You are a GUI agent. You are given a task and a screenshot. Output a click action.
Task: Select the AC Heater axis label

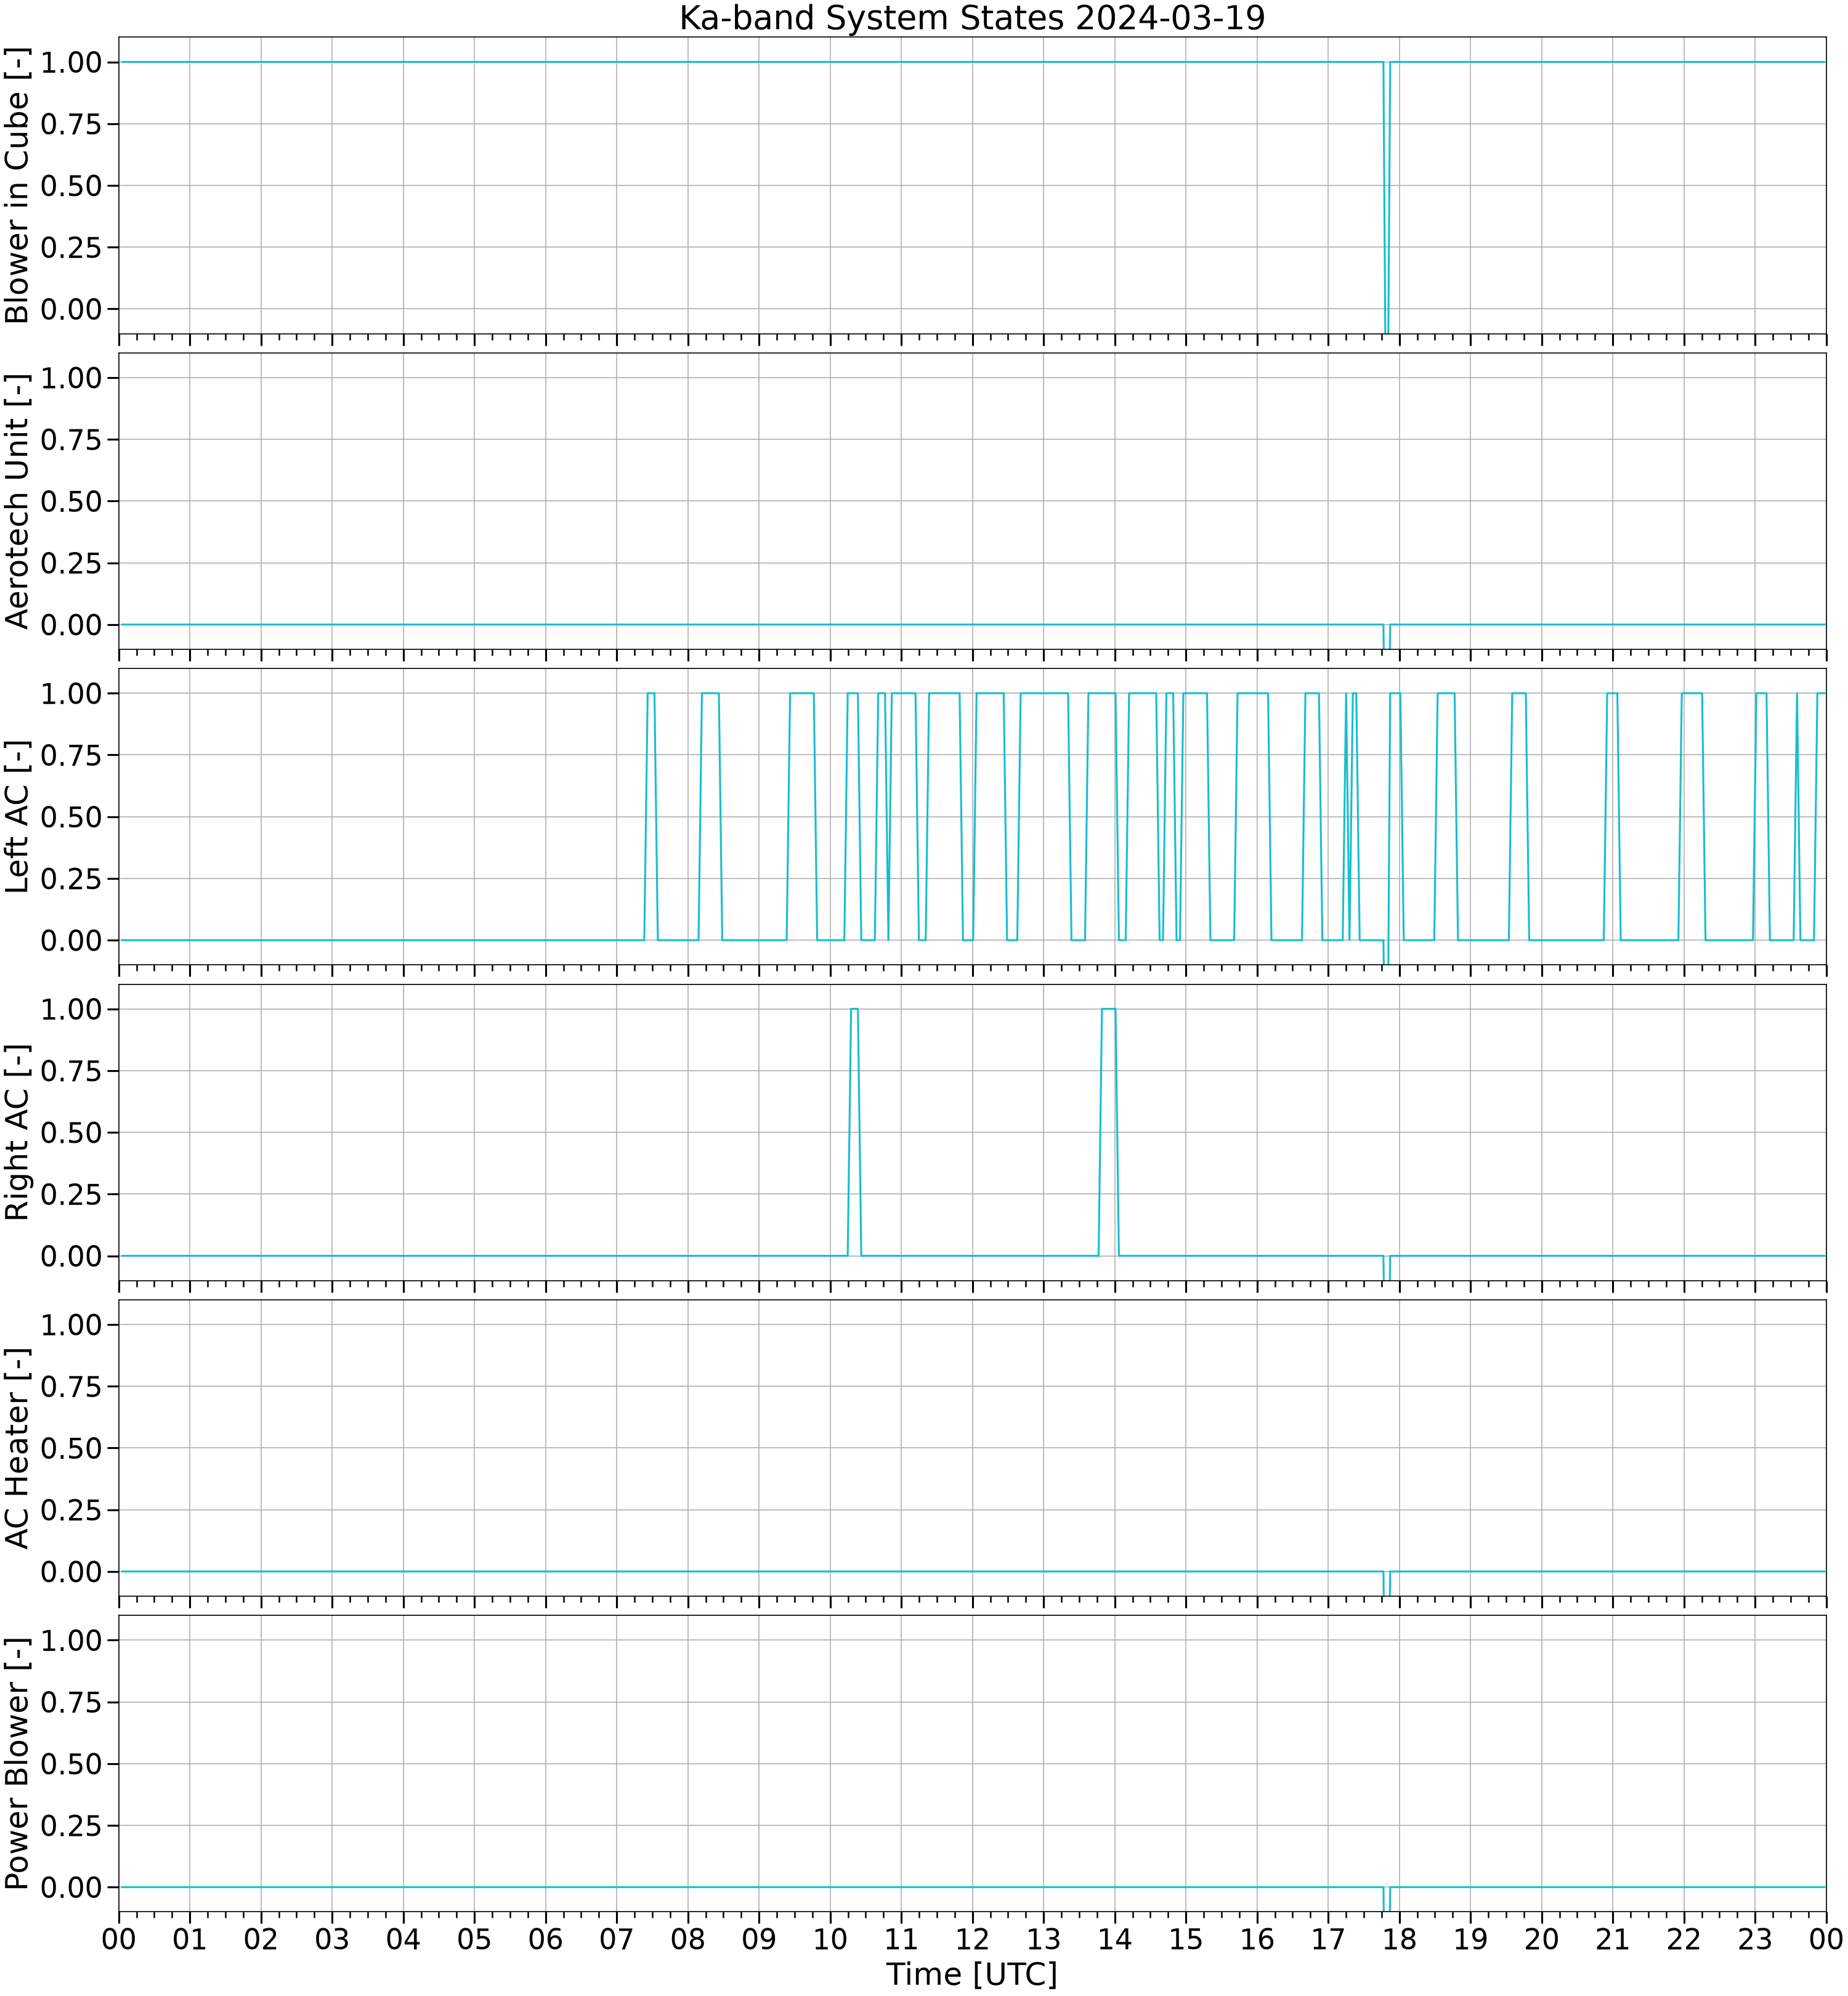[18, 1448]
